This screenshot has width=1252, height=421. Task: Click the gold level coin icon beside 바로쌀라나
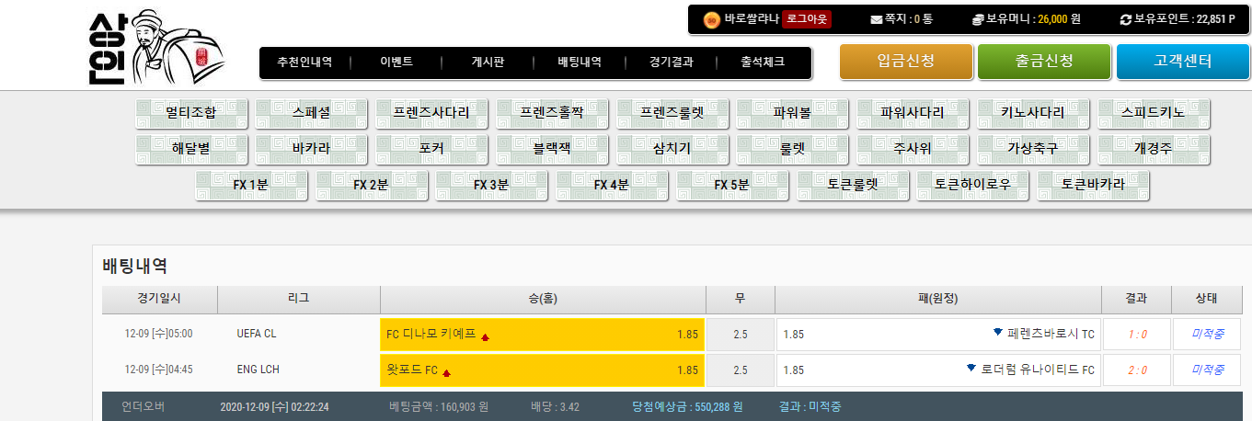tap(711, 19)
